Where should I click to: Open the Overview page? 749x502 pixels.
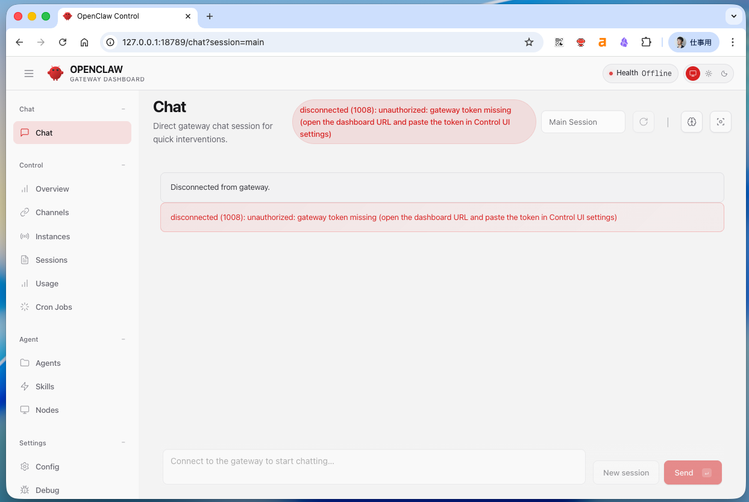tap(52, 189)
